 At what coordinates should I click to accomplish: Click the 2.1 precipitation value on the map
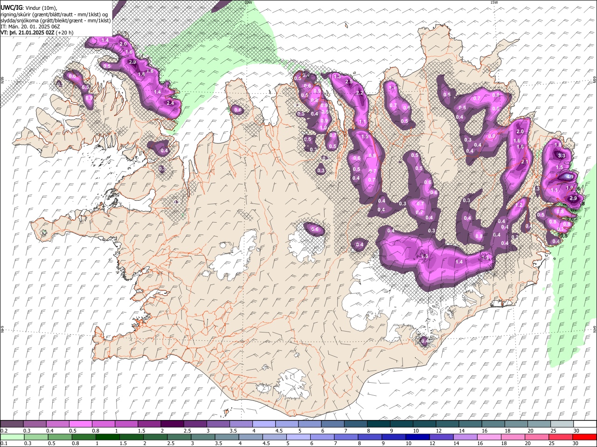point(524,162)
